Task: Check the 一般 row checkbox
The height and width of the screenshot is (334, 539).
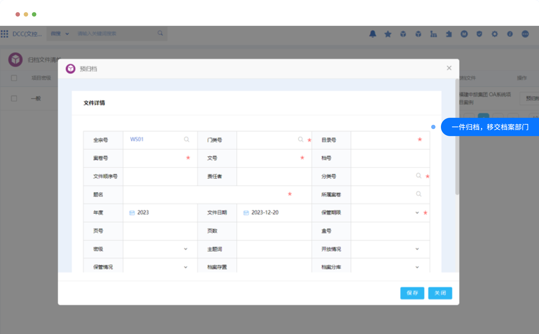Action: pyautogui.click(x=14, y=98)
